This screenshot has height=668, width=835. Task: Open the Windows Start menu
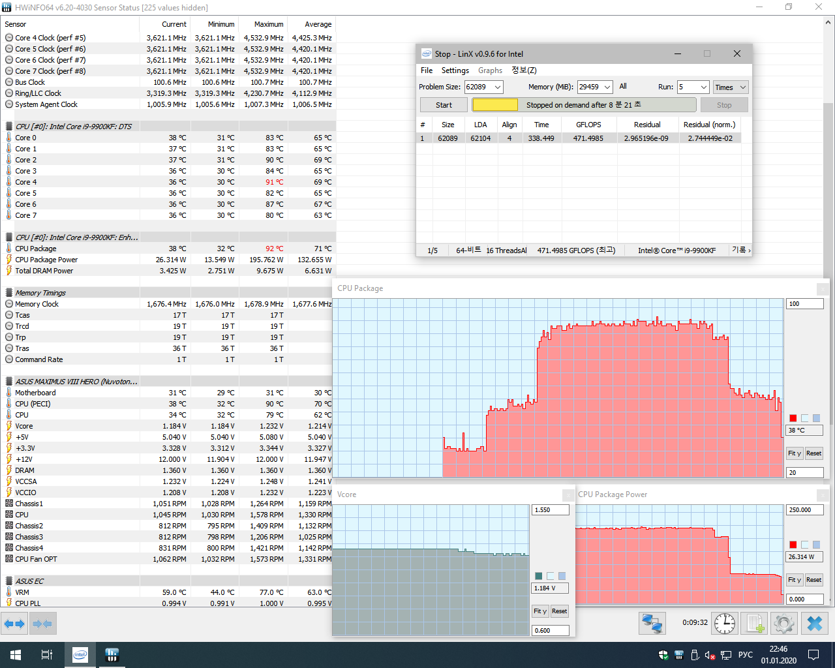pyautogui.click(x=16, y=655)
